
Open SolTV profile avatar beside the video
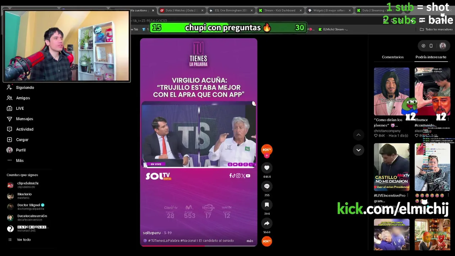(267, 149)
